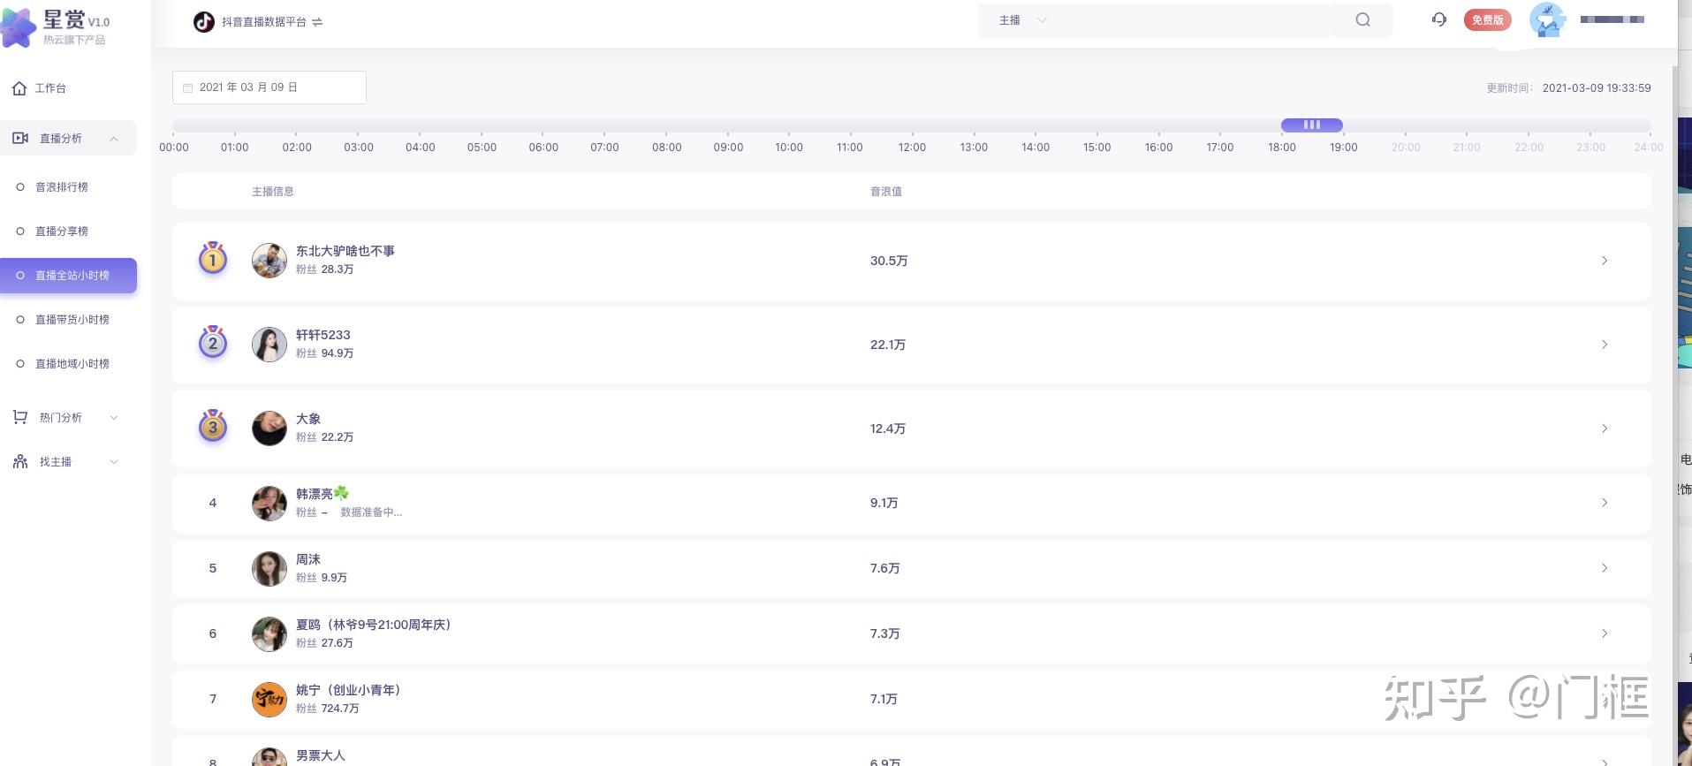
Task: Open 夏鸥（林爷9号21:00周年庆）streamer name
Action: pyautogui.click(x=374, y=625)
